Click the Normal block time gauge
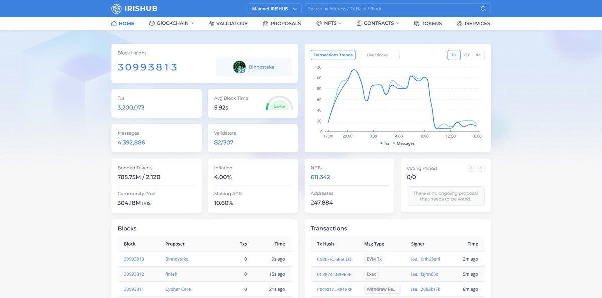The height and width of the screenshot is (298, 602). (x=279, y=103)
